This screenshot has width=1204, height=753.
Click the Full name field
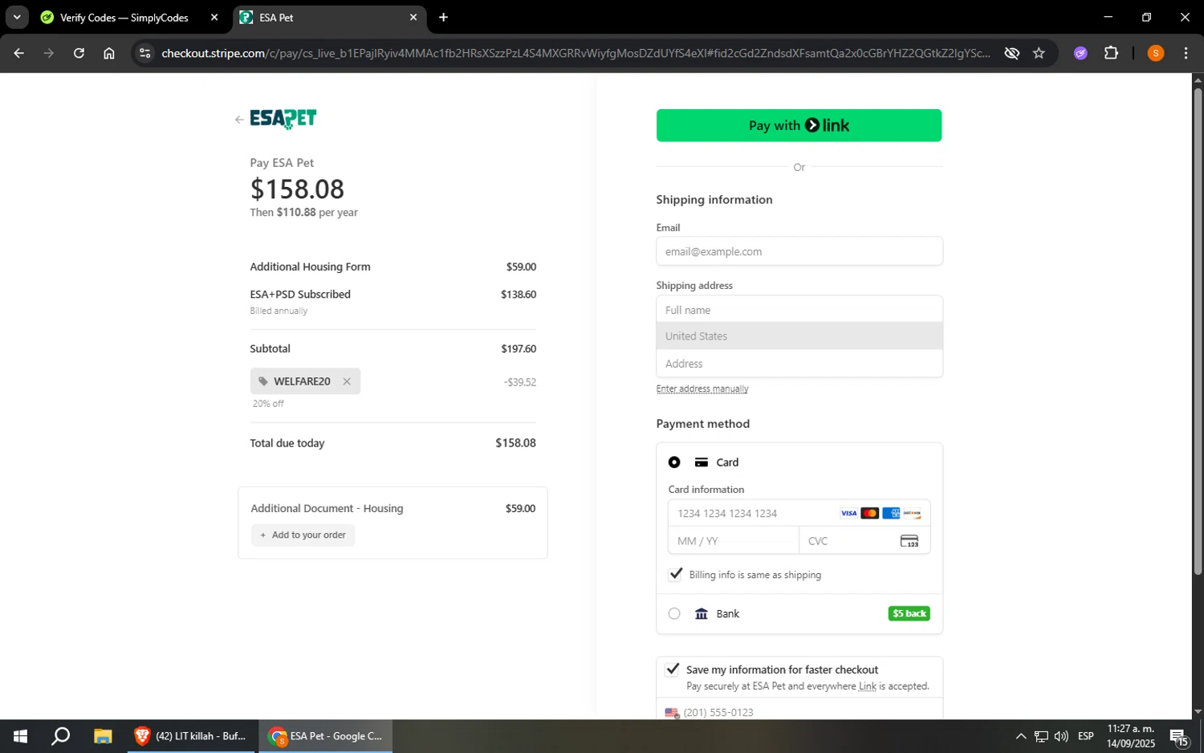pos(799,310)
